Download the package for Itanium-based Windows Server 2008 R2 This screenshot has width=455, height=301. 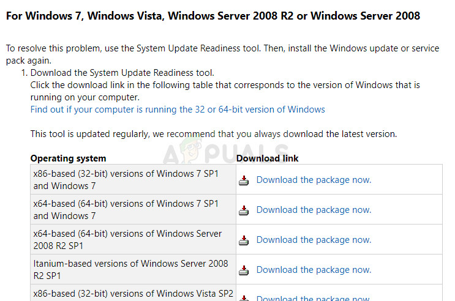point(314,270)
